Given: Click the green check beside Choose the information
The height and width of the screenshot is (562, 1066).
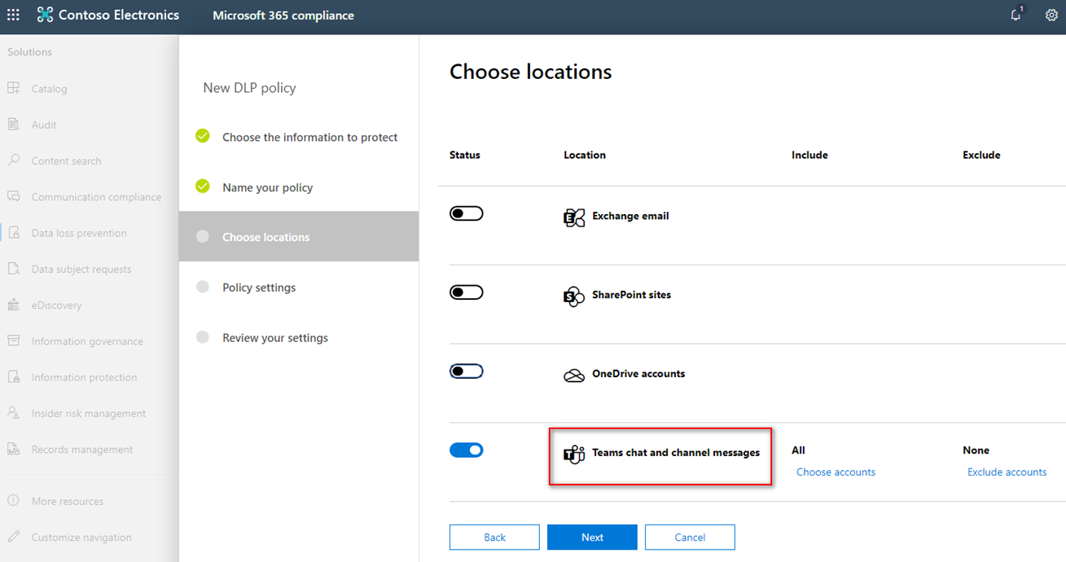Looking at the screenshot, I should click(x=203, y=136).
